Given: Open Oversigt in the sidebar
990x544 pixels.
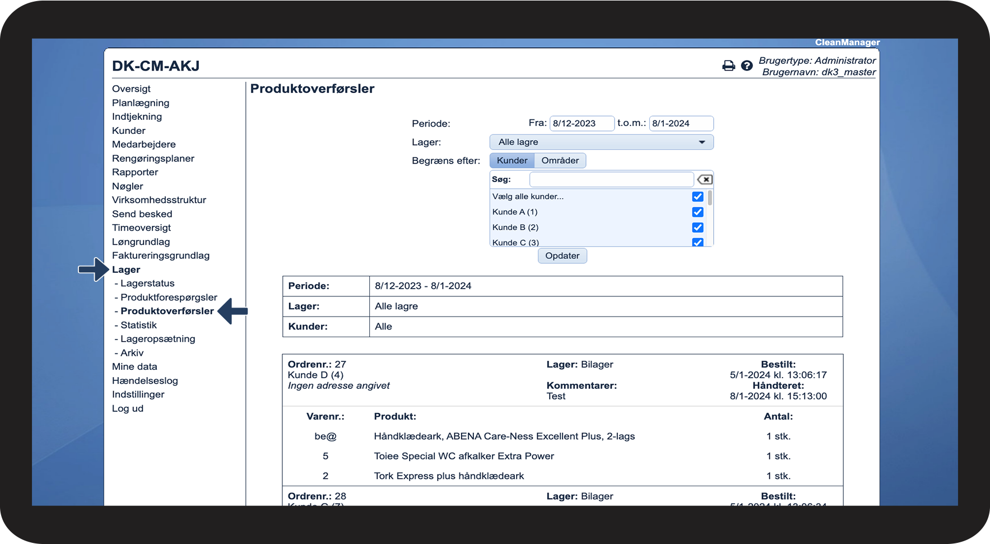Looking at the screenshot, I should click(x=131, y=89).
